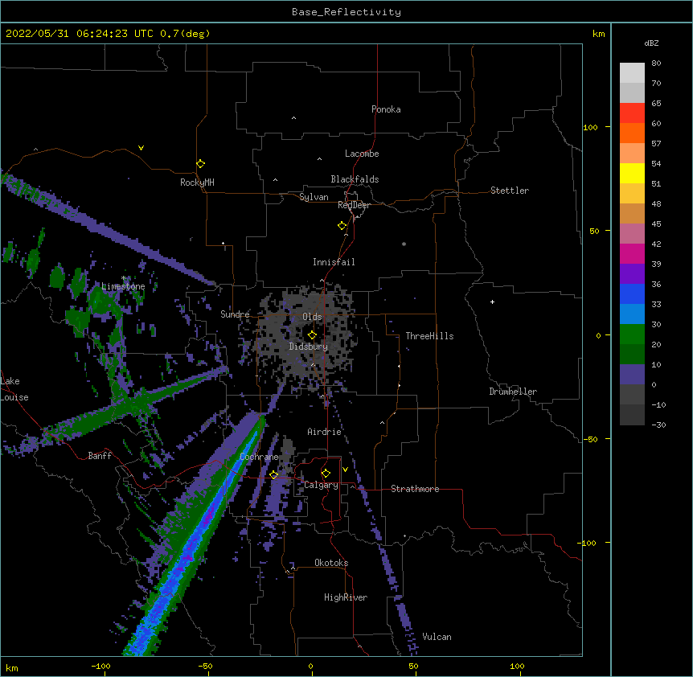Select the yellow diamond marker south of RedDeer
The width and height of the screenshot is (693, 677).
342,226
